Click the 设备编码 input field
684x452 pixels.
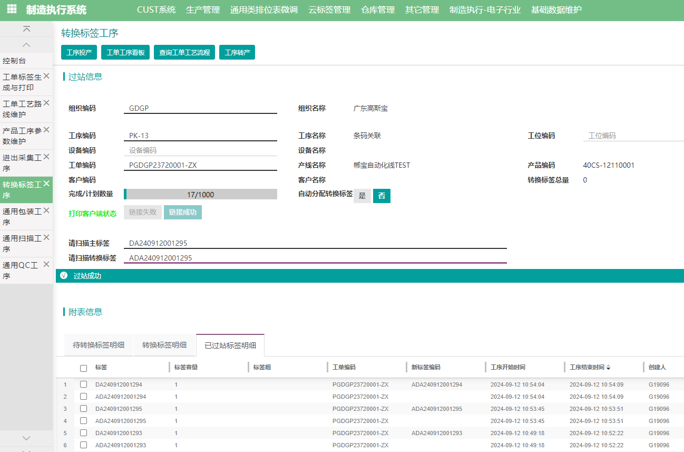click(x=200, y=150)
